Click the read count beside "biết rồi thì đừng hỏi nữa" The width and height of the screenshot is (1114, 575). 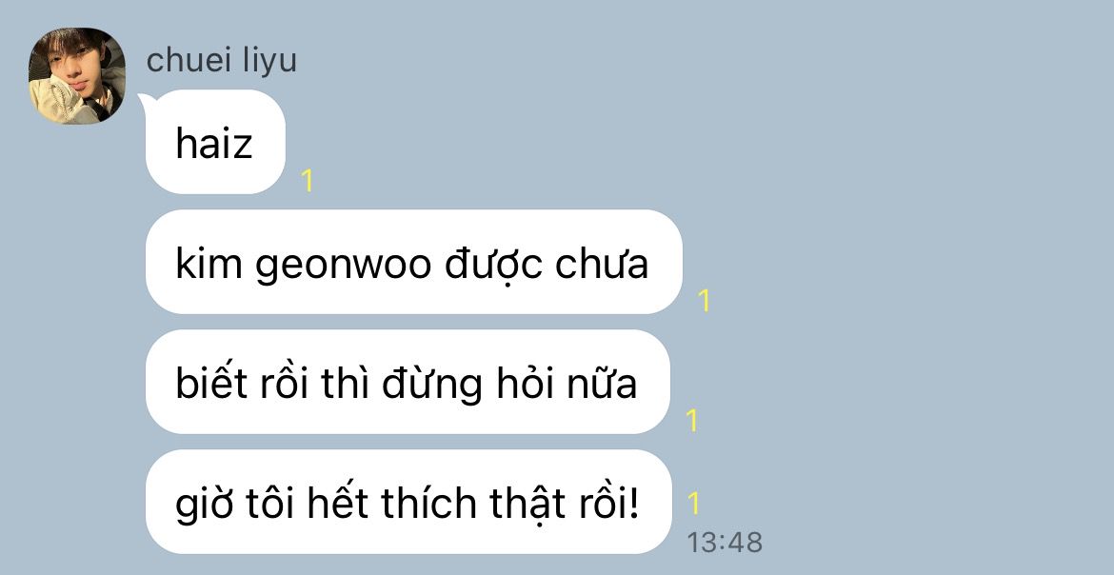[x=691, y=421]
